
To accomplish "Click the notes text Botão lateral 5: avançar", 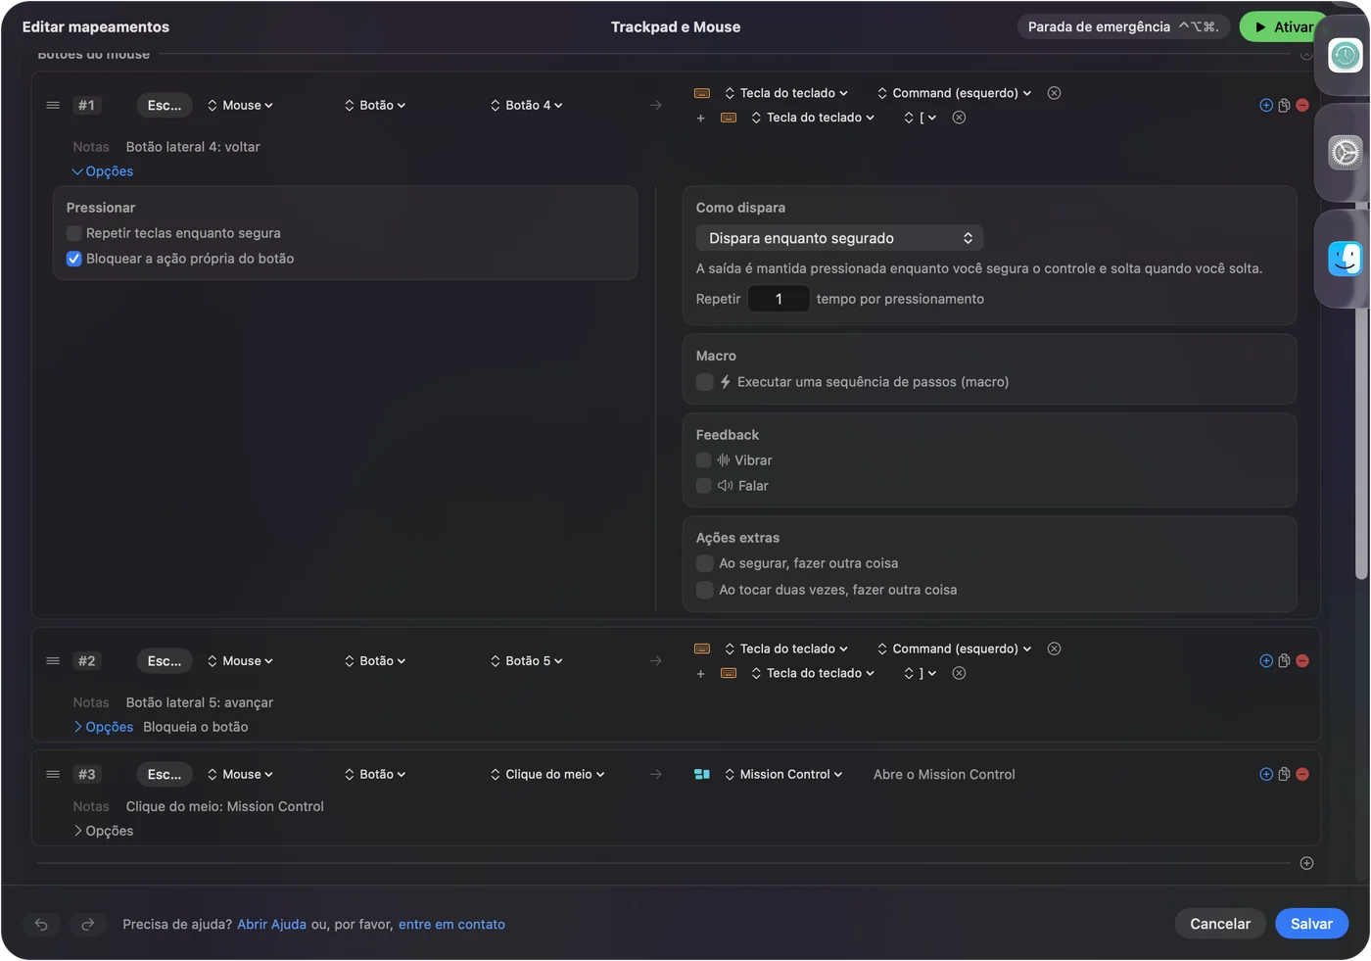I will 200,702.
